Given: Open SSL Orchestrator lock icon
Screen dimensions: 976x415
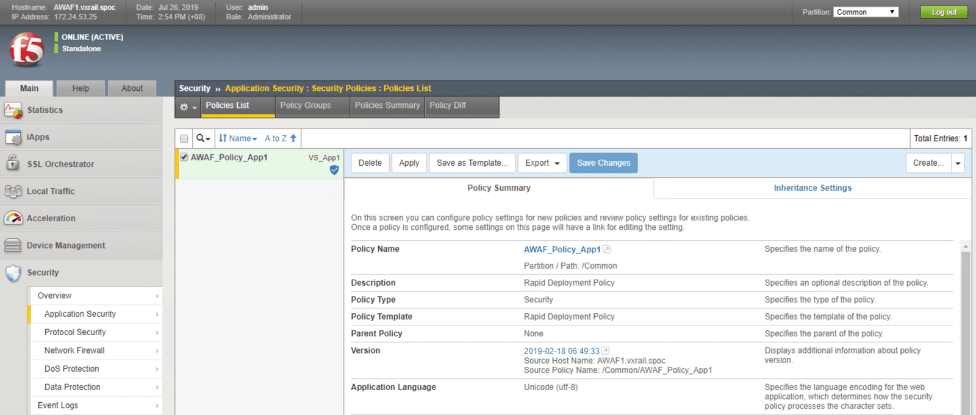Looking at the screenshot, I should [13, 163].
